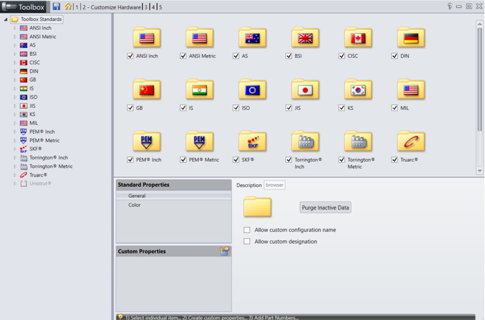The image size is (485, 320).
Task: Expand the ISO node in tree
Action: tap(15, 97)
